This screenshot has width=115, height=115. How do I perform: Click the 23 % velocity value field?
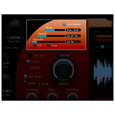click(x=73, y=42)
